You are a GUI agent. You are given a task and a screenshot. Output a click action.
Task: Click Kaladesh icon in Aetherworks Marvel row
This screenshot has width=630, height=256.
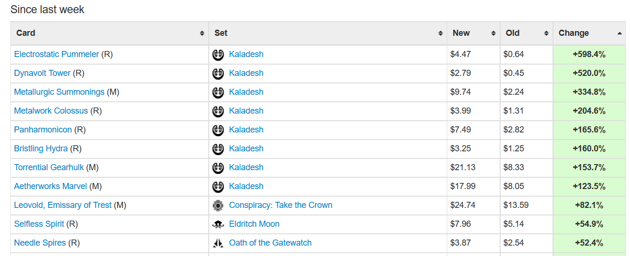218,186
